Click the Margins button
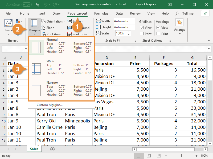This screenshot has height=159, width=213. point(34,27)
